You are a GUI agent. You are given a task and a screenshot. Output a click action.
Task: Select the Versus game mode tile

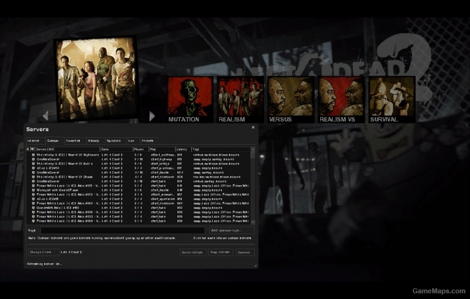[291, 99]
